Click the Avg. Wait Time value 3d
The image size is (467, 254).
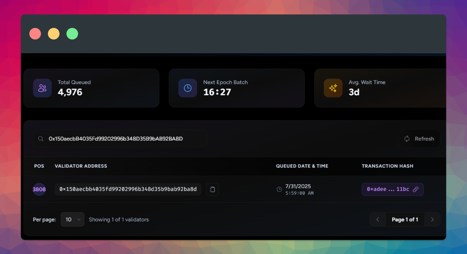point(354,92)
